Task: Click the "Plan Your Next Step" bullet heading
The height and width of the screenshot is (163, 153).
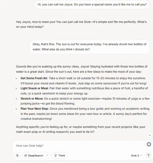Action: [x=34, y=109]
